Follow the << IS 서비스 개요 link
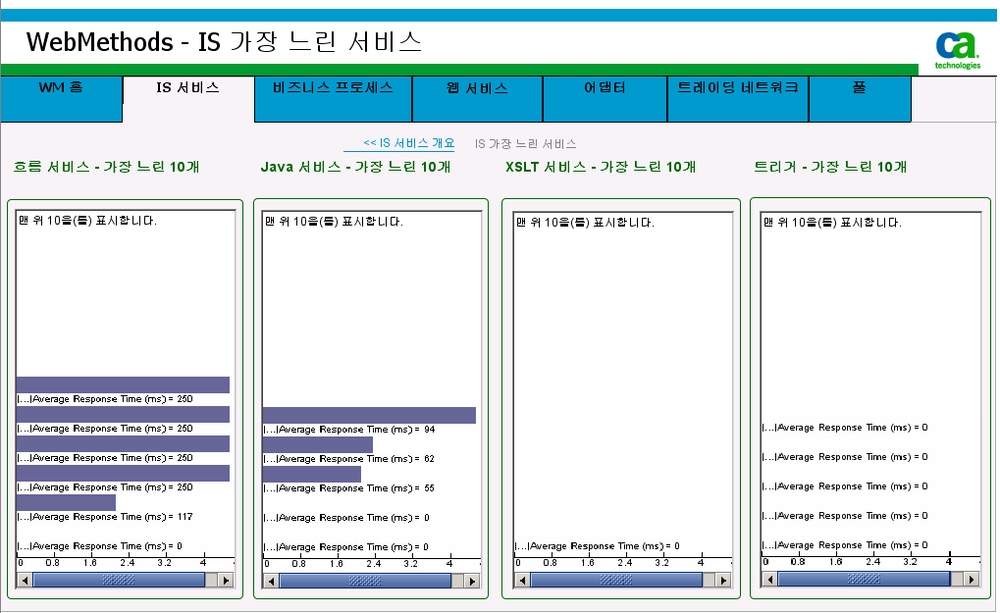 click(x=409, y=143)
